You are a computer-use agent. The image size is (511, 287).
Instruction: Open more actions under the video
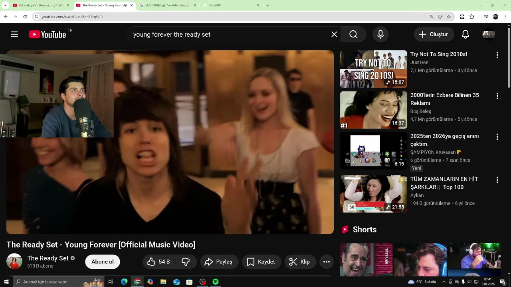[327, 262]
